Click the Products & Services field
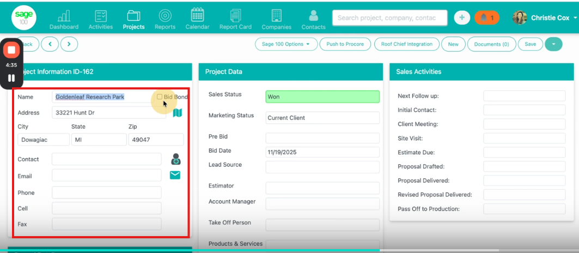The image size is (579, 253). 322,245
